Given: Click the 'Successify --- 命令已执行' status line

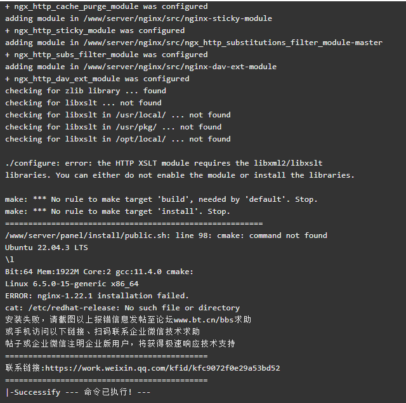Looking at the screenshot, I should [x=77, y=392].
